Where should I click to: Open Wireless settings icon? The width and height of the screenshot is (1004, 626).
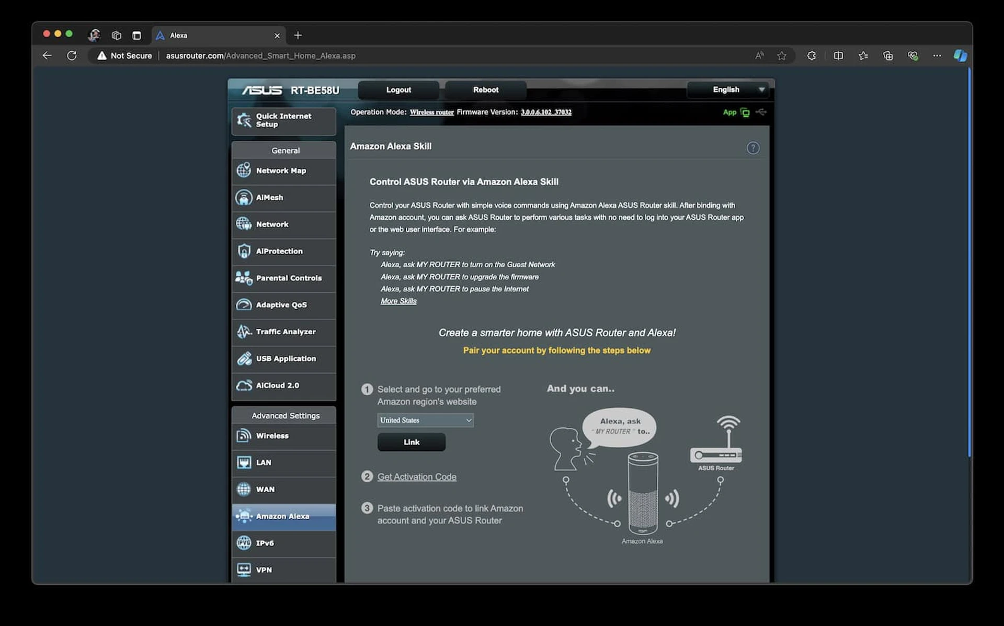click(x=244, y=435)
